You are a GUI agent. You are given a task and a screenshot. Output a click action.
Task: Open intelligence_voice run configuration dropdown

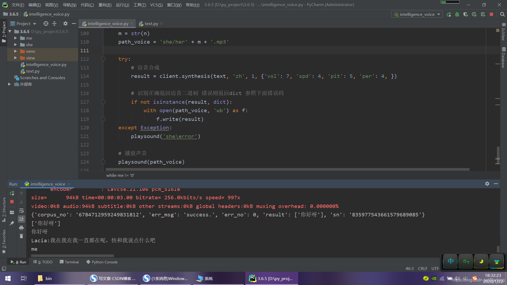417,15
